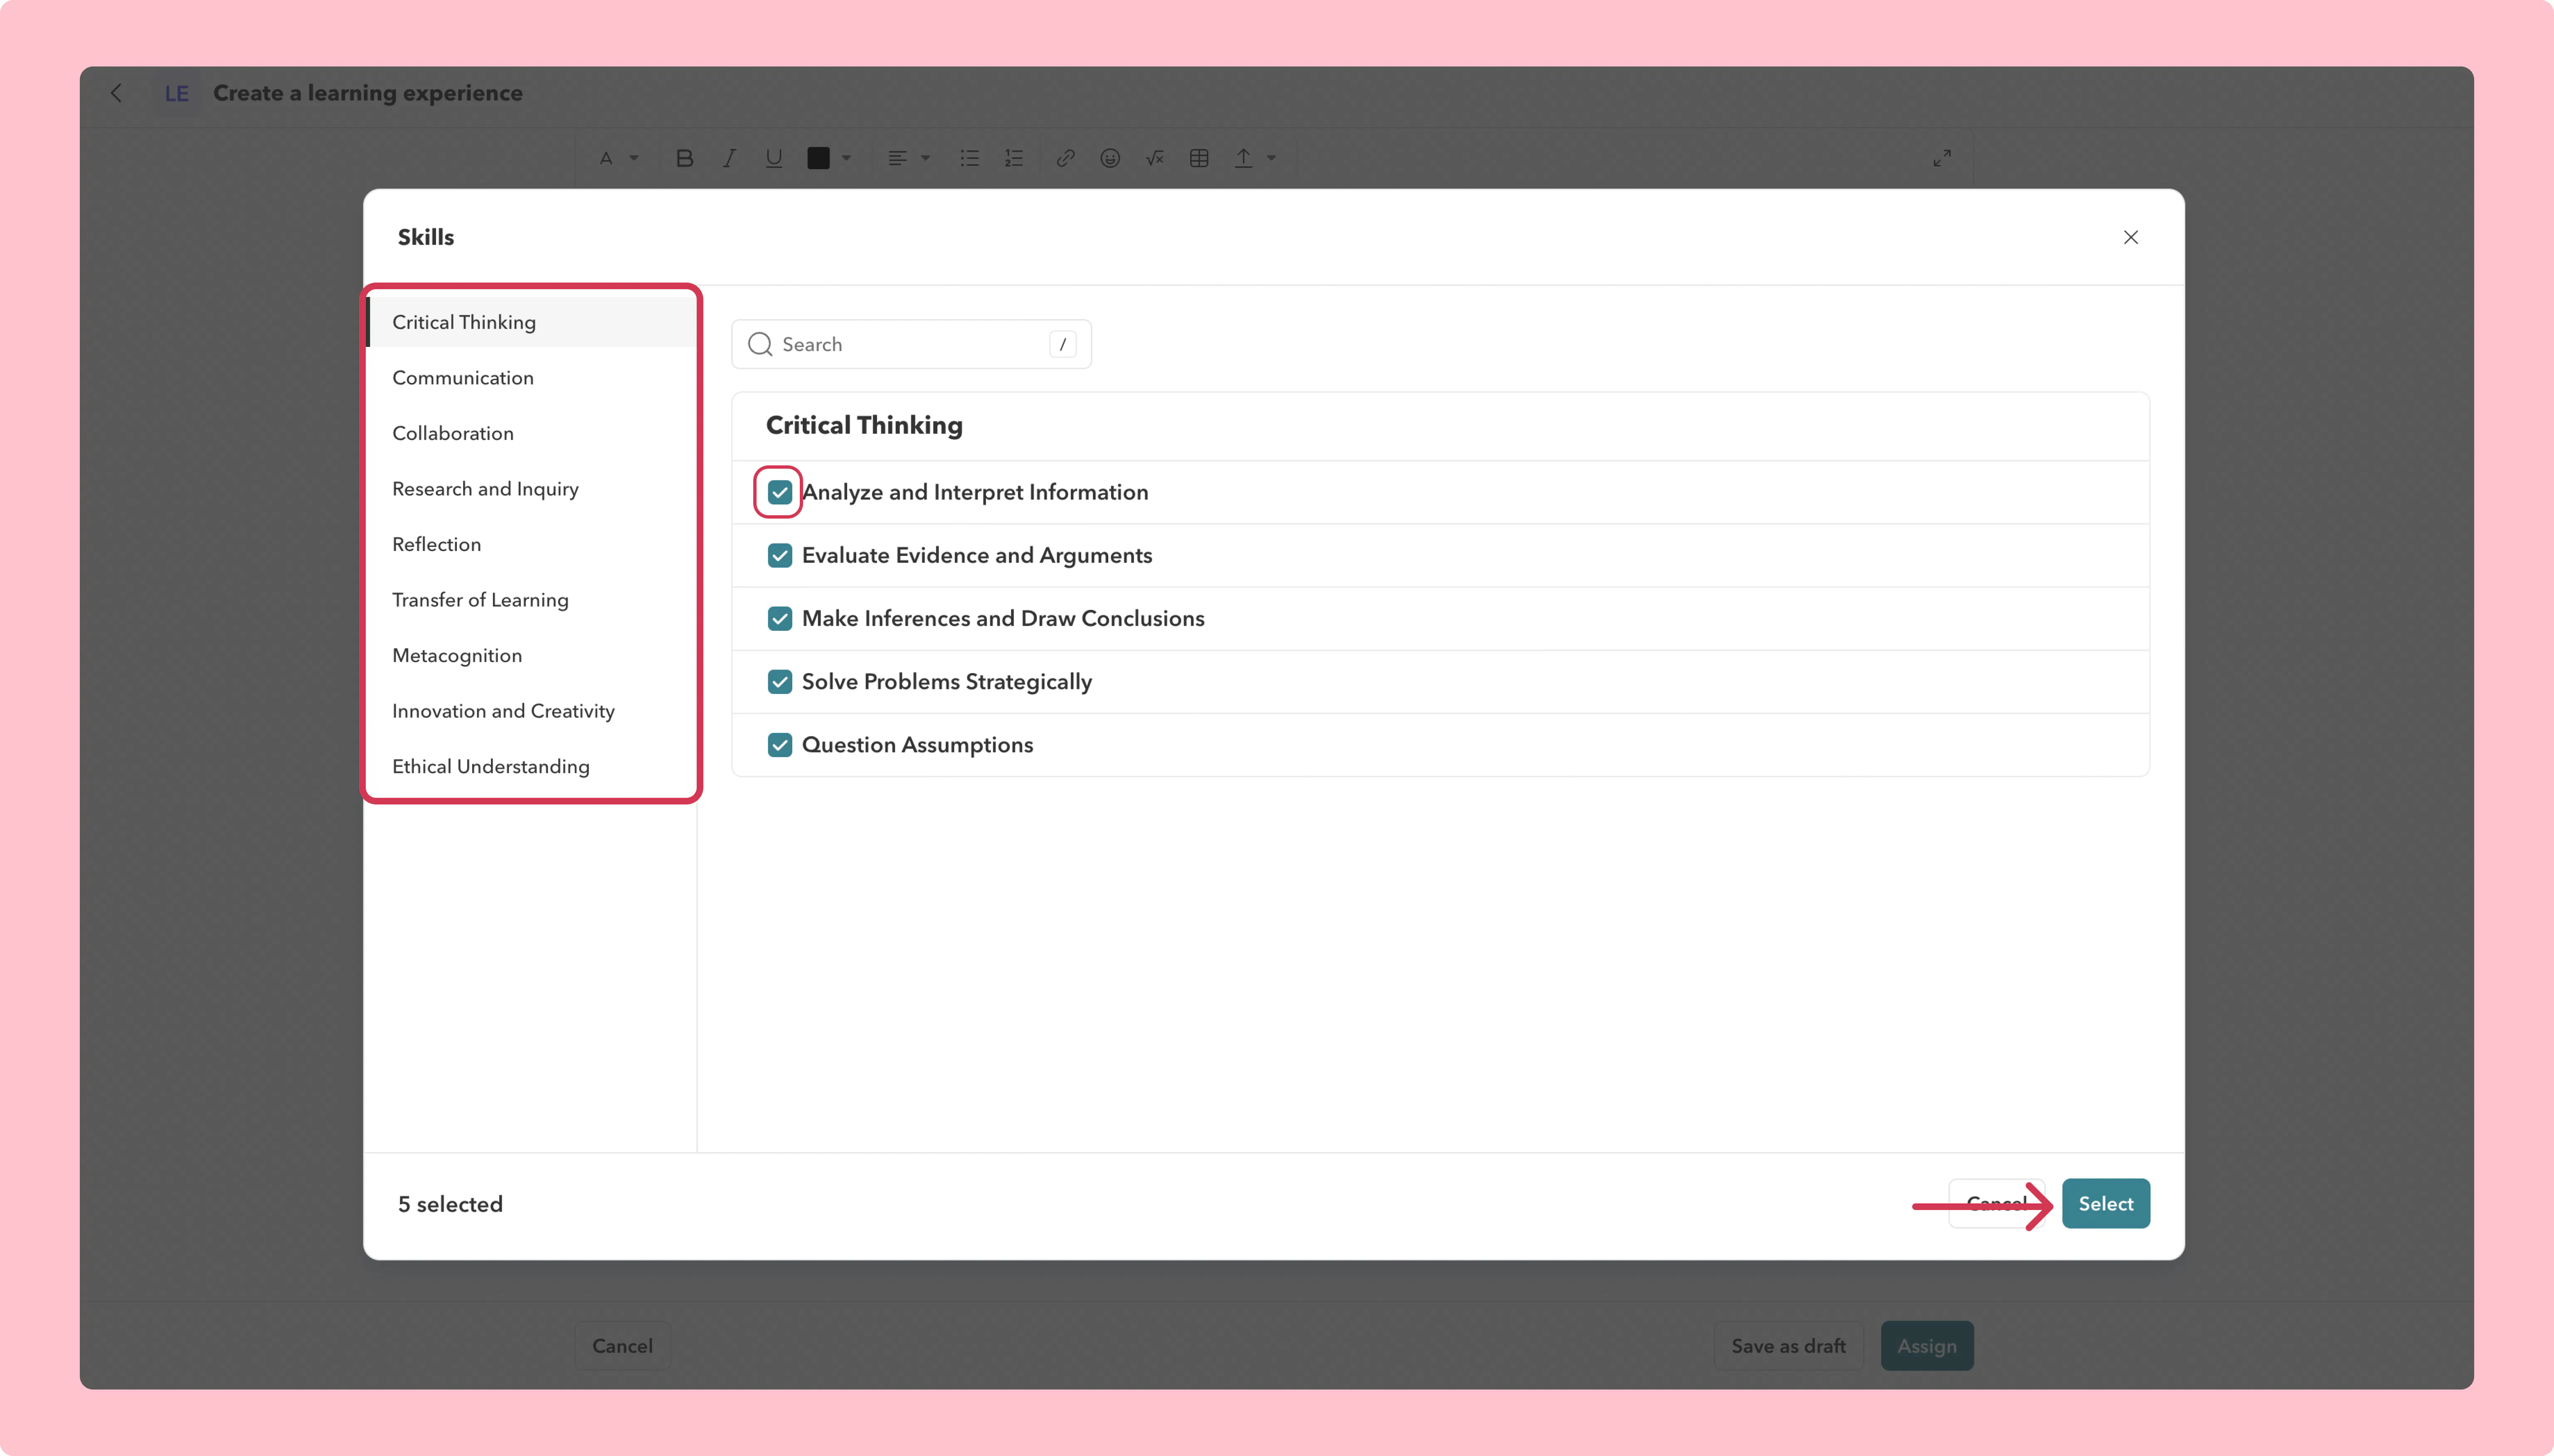2554x1456 pixels.
Task: Click Cancel at the bottom of the editor
Action: 622,1346
